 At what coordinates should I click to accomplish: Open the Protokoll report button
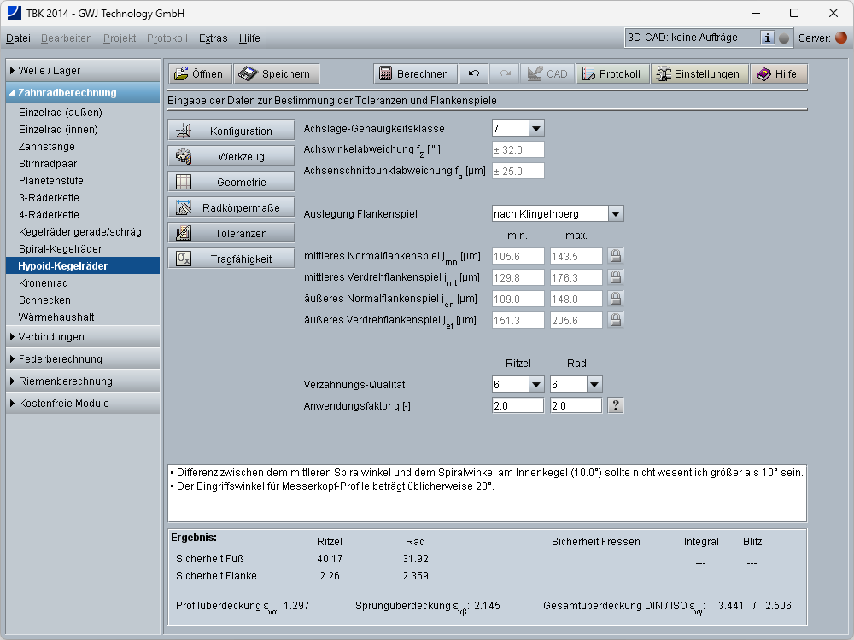[x=611, y=74]
